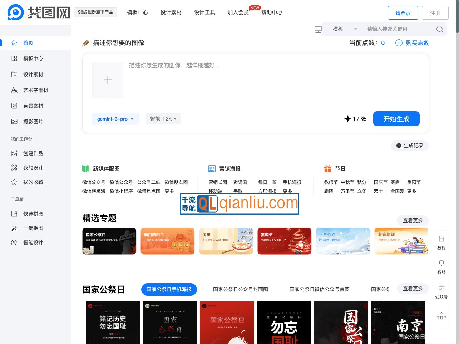Open the 设计工具 menu in top navigation

204,13
